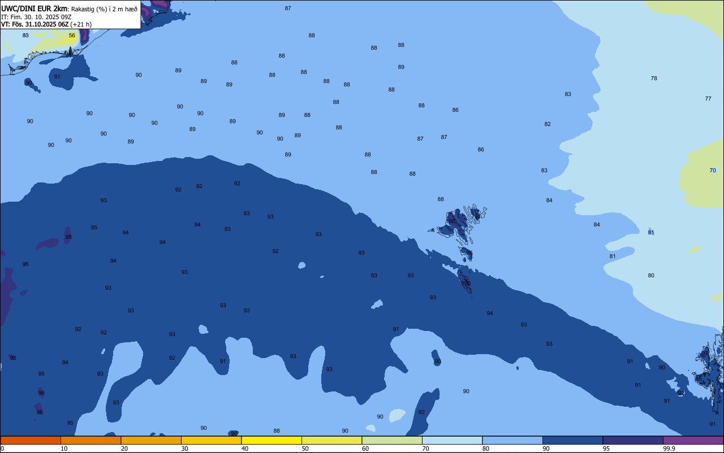Click the humidity value '82' on map

(x=548, y=124)
